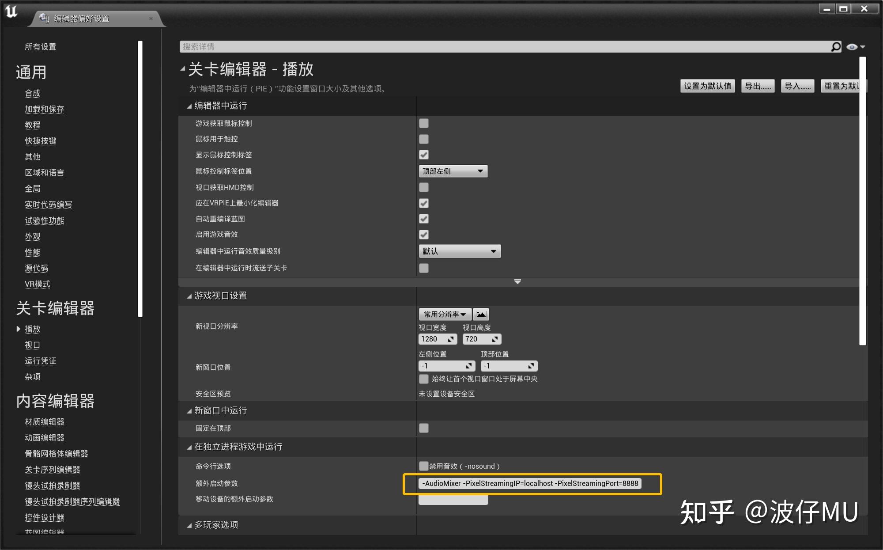
Task: Expand the advanced section arrow below PIE options
Action: coord(517,281)
